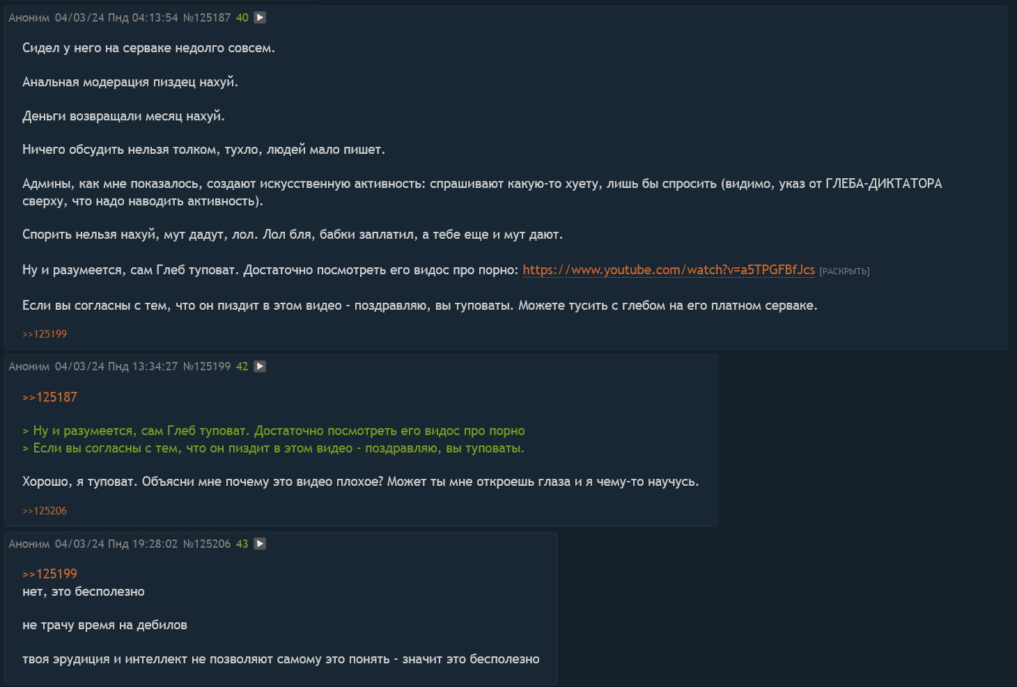1017x687 pixels.
Task: Open the YouTube video link about Глеб
Action: (x=668, y=270)
